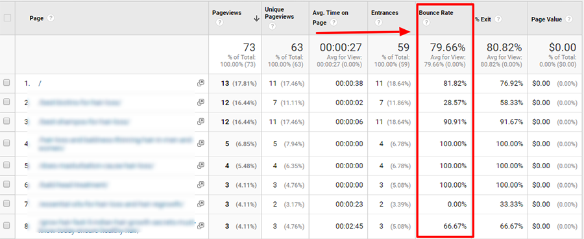Sort by Unique Pageviews column header
This screenshot has height=239, width=584.
click(279, 13)
